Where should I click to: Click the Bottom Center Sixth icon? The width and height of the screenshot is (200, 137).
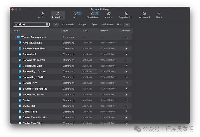tap(20, 49)
